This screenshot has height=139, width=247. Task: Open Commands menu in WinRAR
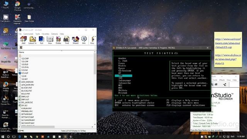click(28, 34)
